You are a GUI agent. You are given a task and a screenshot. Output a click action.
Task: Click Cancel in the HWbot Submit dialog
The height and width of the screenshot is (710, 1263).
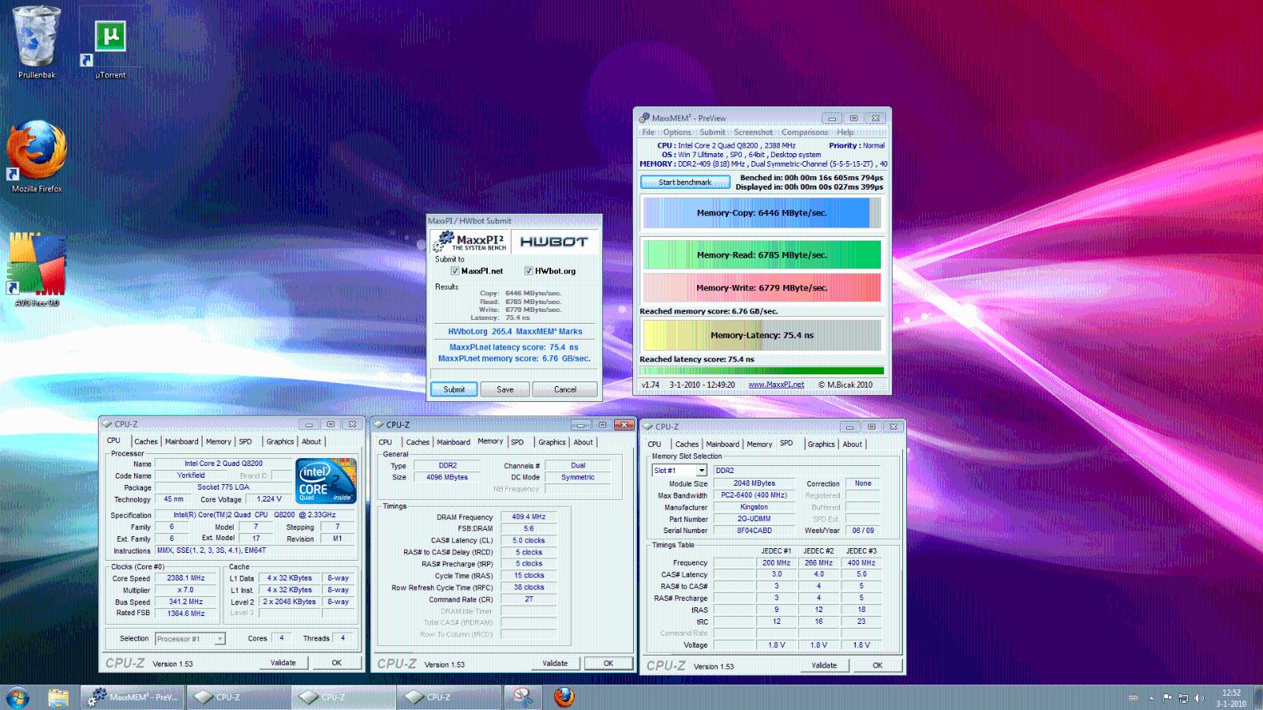(565, 389)
